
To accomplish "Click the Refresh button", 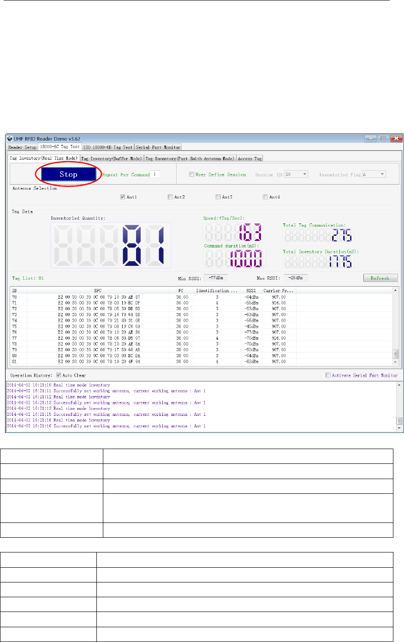I will [x=380, y=278].
